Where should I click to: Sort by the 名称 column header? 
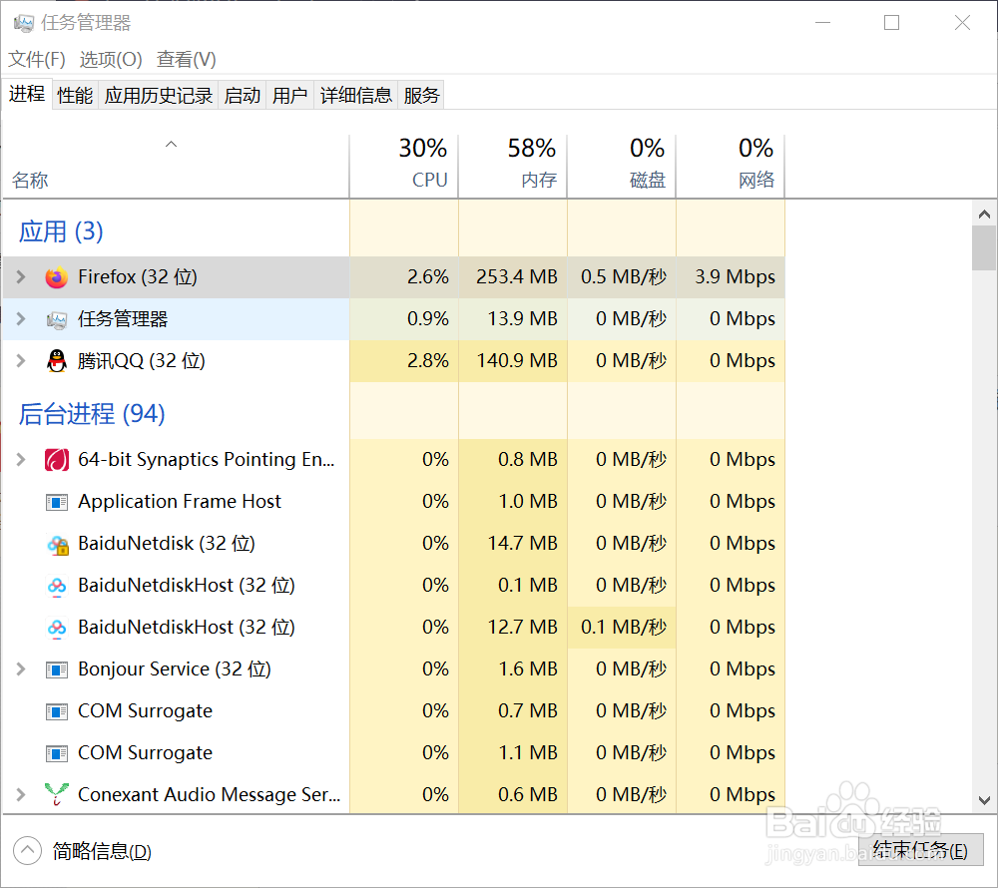point(176,167)
